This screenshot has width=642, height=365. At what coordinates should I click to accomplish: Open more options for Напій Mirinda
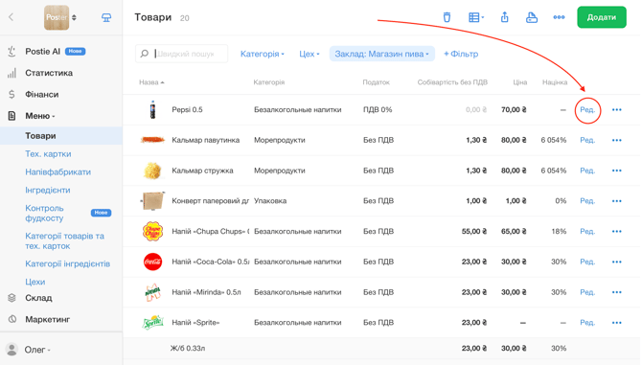(x=617, y=292)
